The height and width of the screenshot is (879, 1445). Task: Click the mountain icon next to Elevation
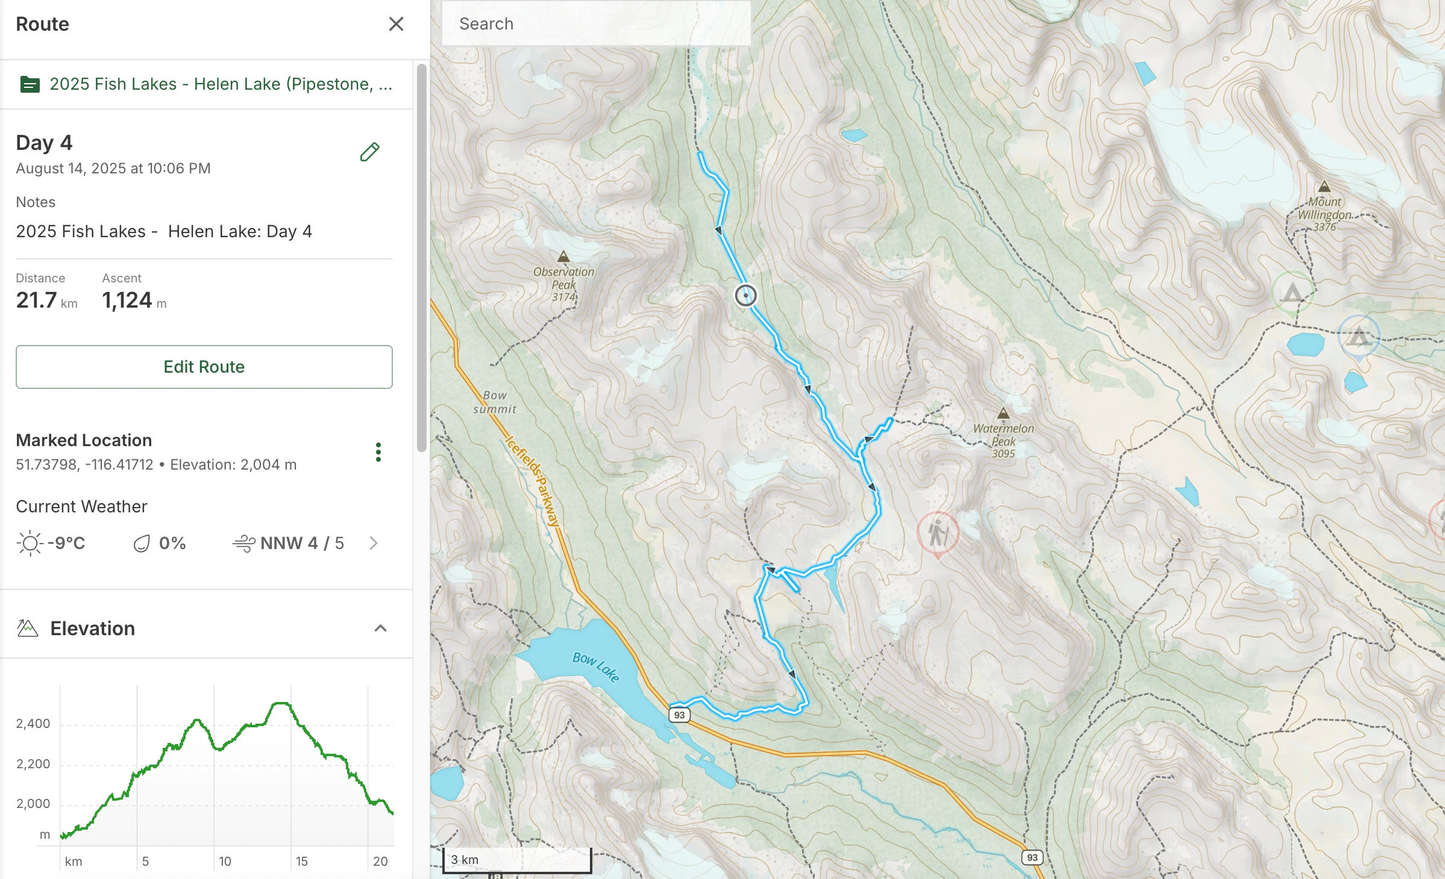27,628
